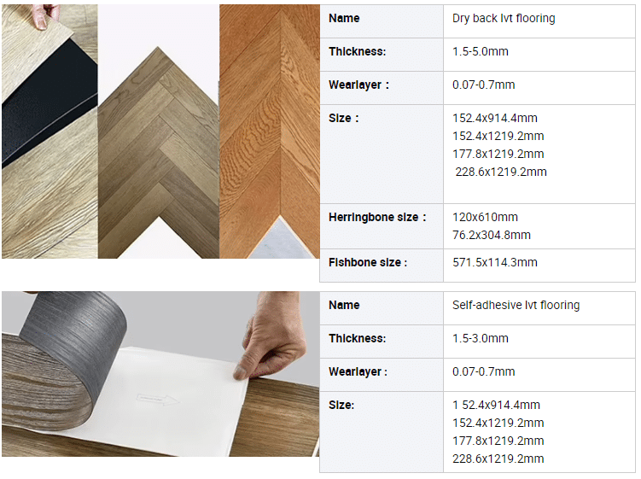Select the 'Self-adhesive lvt flooring' name cell

[x=539, y=308]
